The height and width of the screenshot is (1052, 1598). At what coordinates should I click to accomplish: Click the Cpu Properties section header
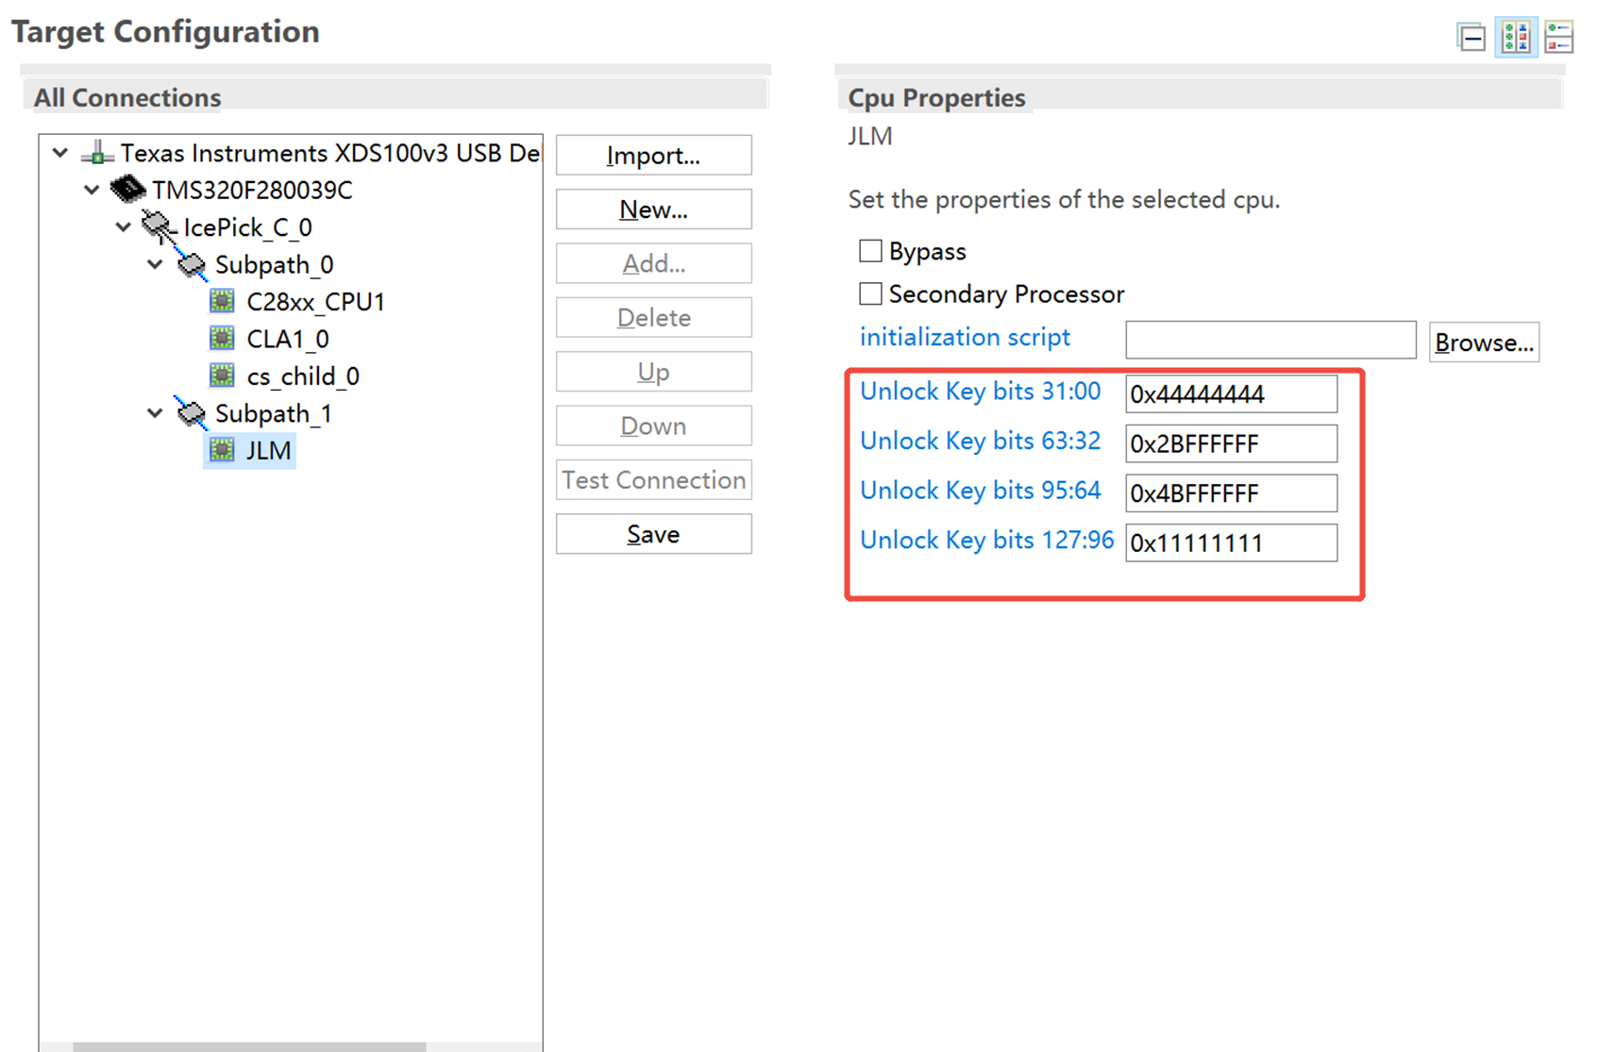point(936,97)
